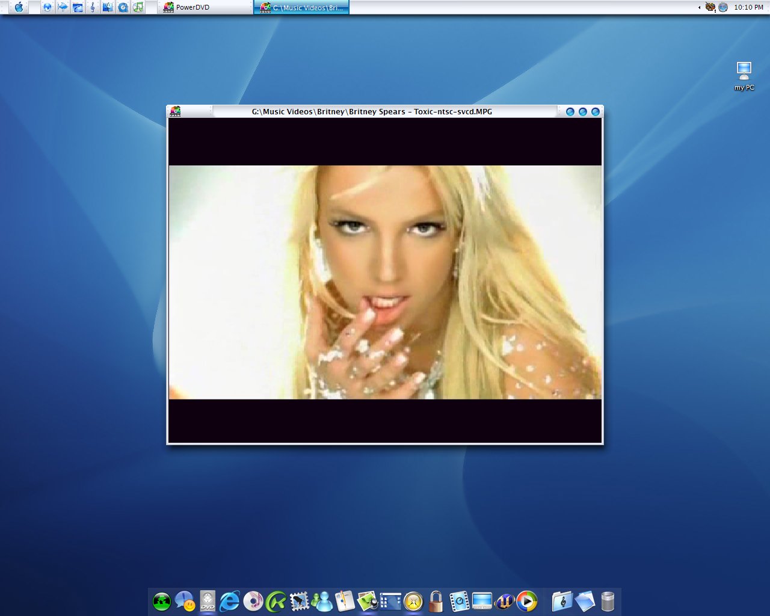
Task: Open the photos dock icon
Action: (368, 601)
